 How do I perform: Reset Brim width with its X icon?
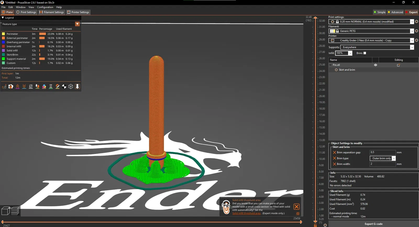click(x=334, y=164)
